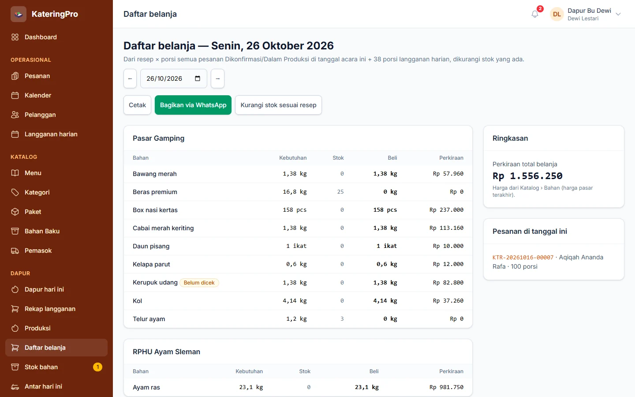The width and height of the screenshot is (635, 397).
Task: Click the Ayam ras row name
Action: pos(146,387)
